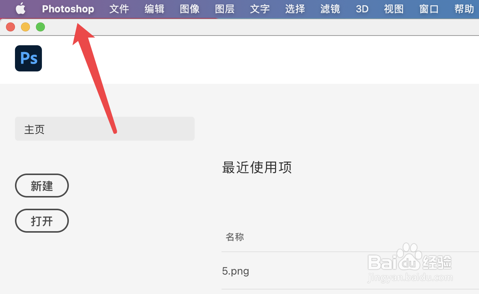Open the 滤镜 menu

[x=330, y=9]
